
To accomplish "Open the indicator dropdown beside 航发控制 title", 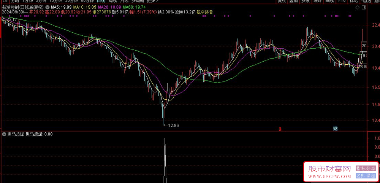I will point(47,8).
